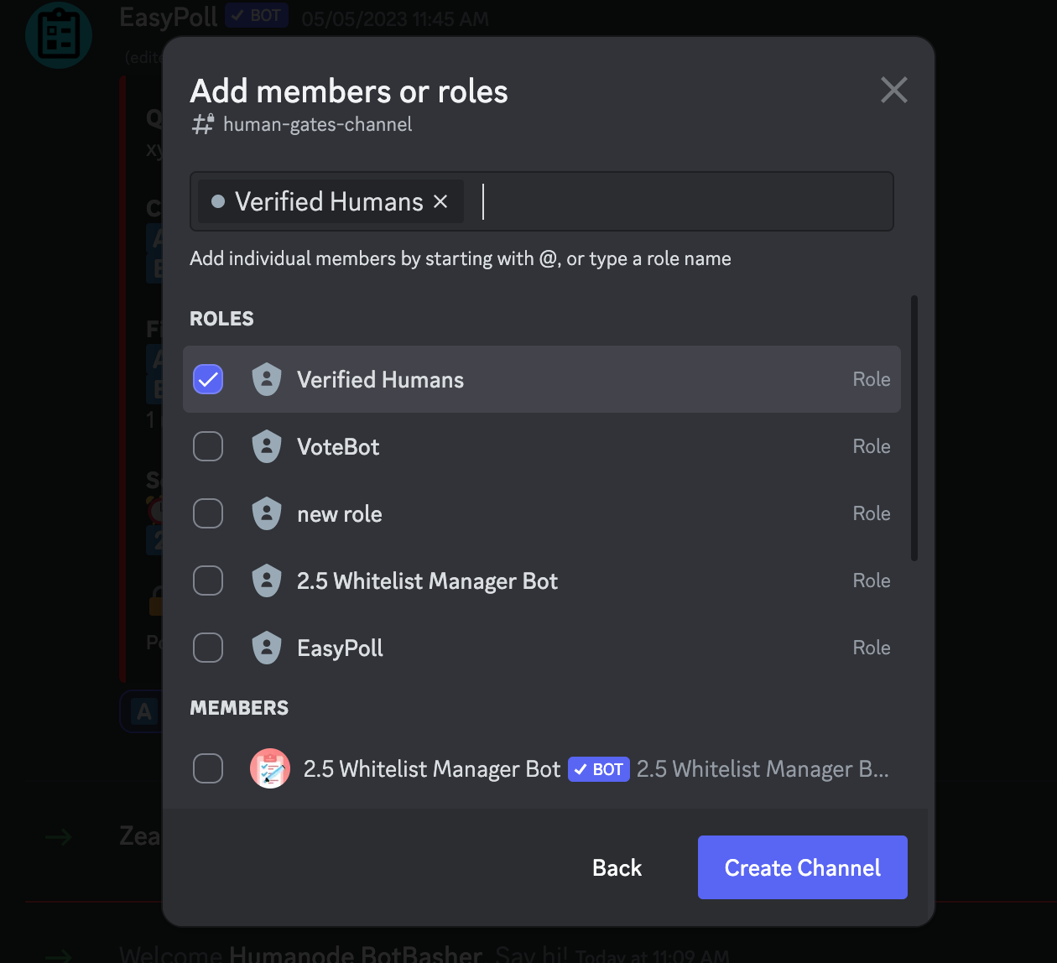Check the EasyPoll role checkbox
Viewport: 1057px width, 963px height.
208,648
